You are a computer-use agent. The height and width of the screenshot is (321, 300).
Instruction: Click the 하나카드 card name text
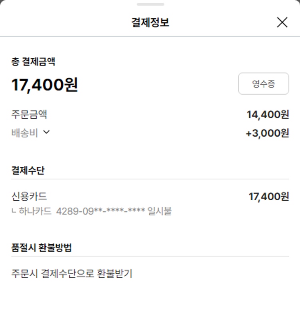pos(35,211)
